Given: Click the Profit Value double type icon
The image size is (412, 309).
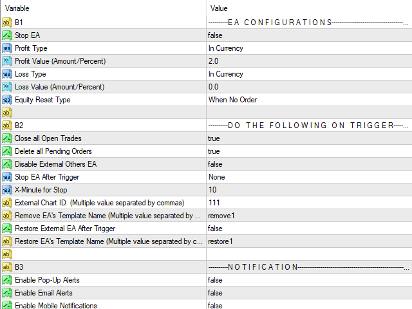Looking at the screenshot, I should click(x=7, y=61).
